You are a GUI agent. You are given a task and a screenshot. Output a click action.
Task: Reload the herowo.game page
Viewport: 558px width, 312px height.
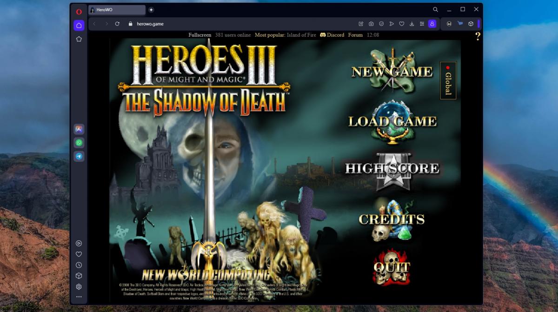point(118,24)
